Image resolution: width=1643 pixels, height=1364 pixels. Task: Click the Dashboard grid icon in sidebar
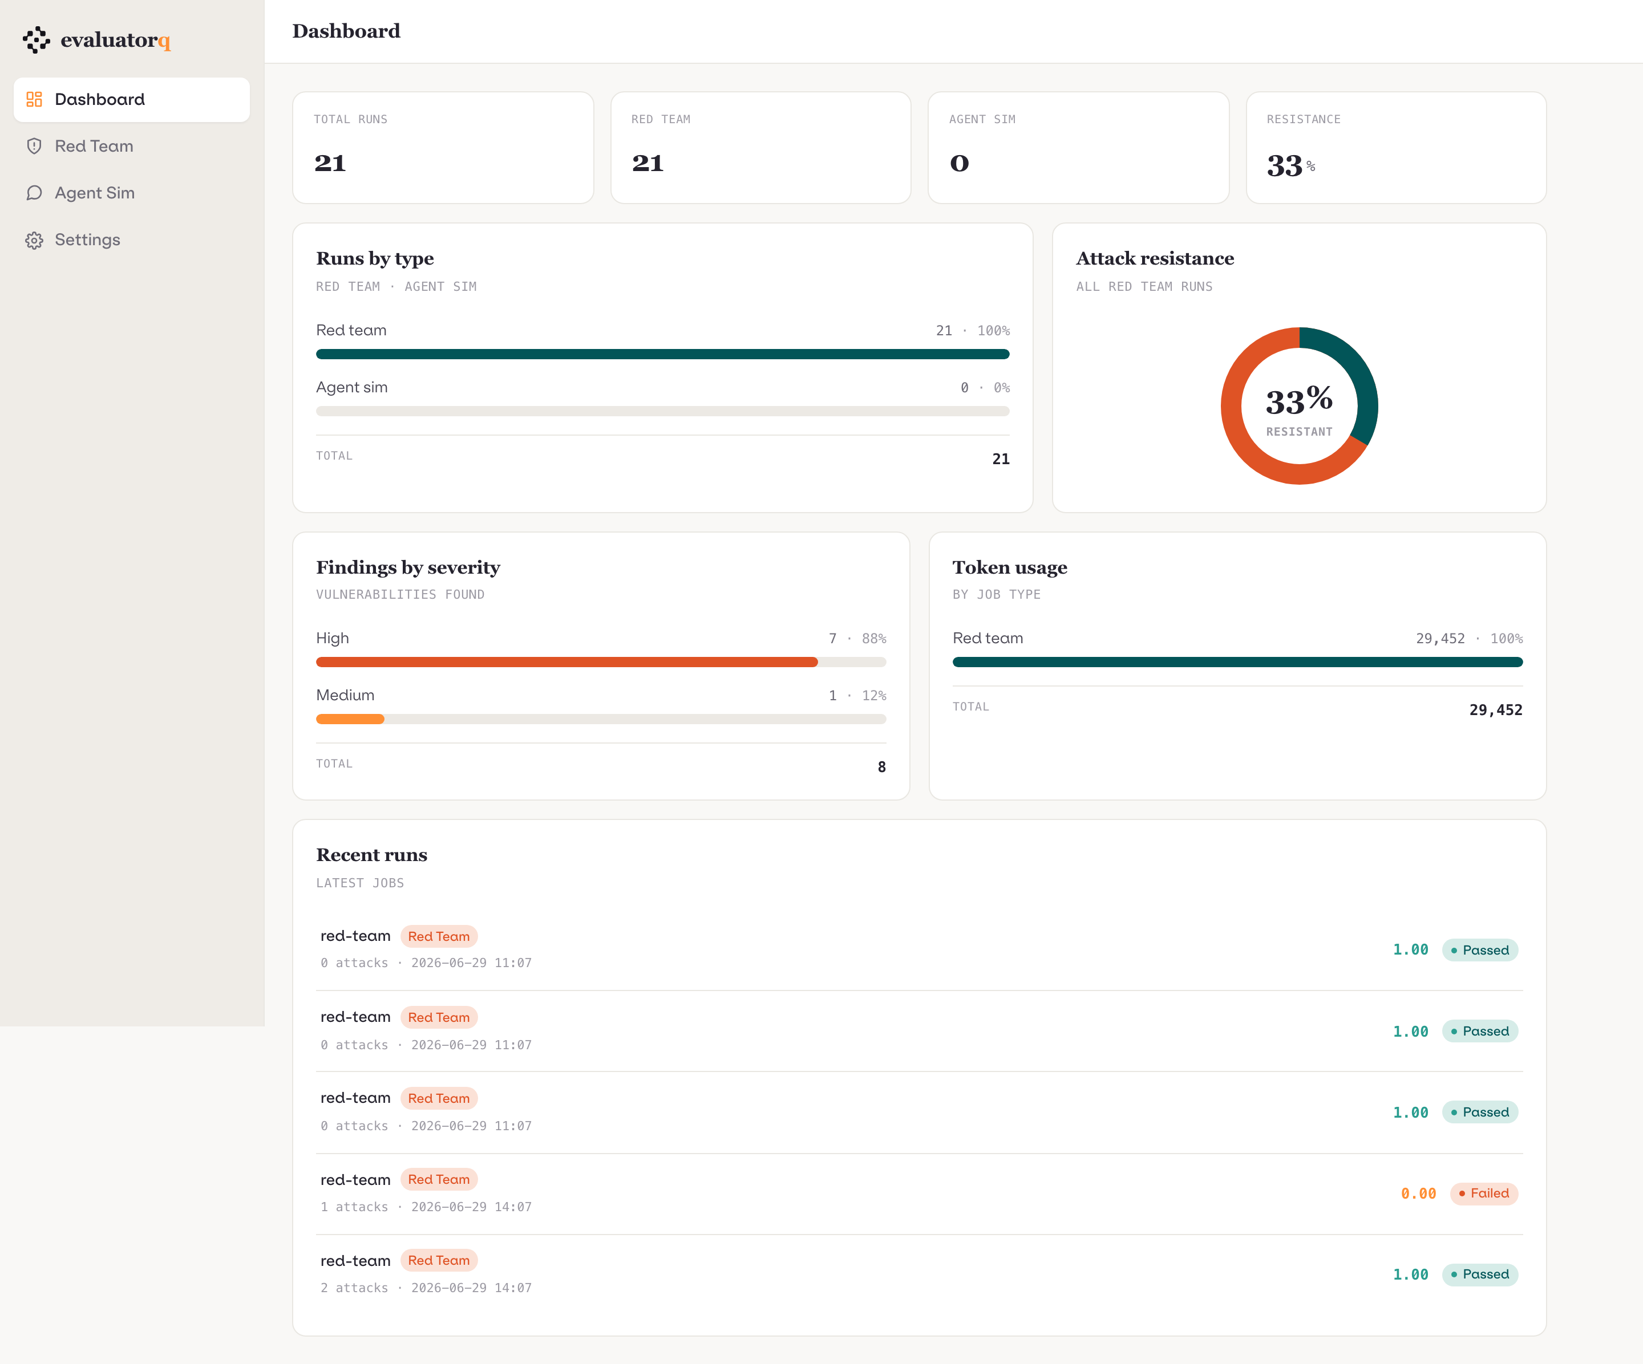pyautogui.click(x=34, y=99)
